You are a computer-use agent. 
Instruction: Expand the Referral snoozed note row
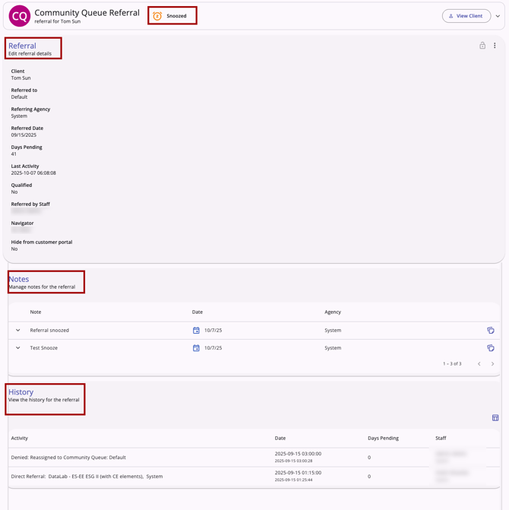click(18, 331)
